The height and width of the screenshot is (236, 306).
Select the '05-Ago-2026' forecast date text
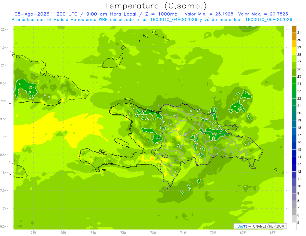(32, 14)
